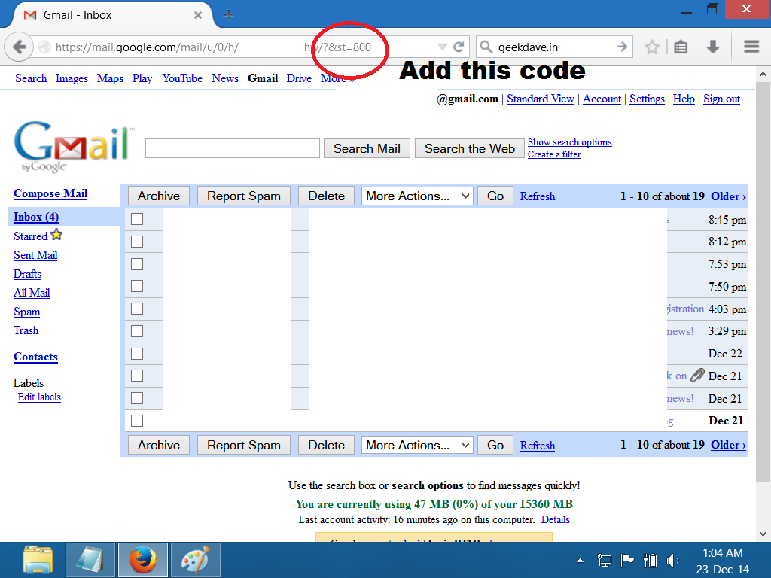Click the page scrollbar up arrow
The height and width of the screenshot is (578, 771).
click(x=763, y=75)
